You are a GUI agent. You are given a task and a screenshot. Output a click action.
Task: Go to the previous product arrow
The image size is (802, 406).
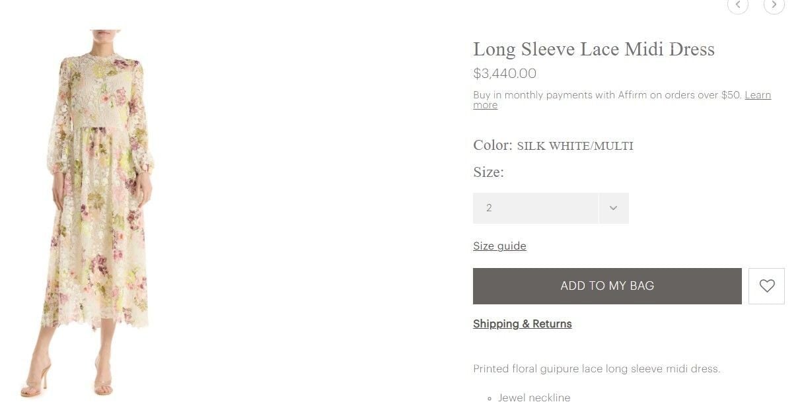[737, 5]
